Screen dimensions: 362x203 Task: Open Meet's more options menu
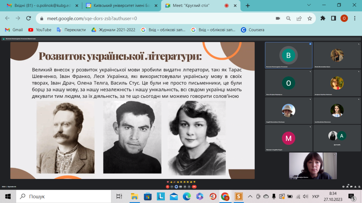189,187
